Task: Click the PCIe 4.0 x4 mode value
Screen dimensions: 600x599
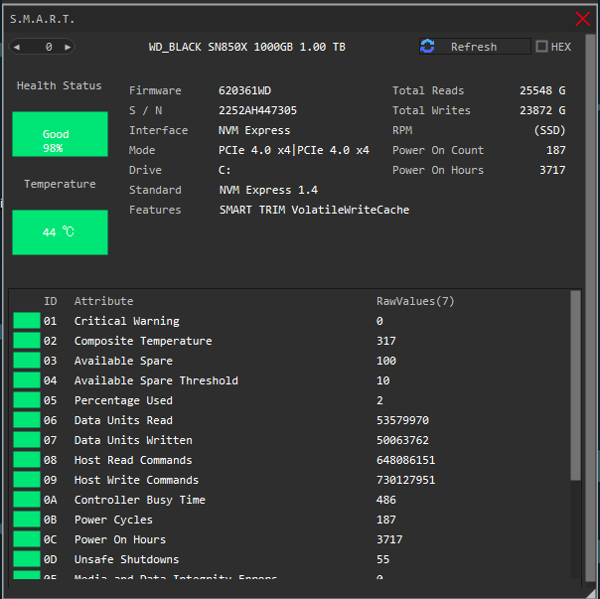Action: pos(293,150)
